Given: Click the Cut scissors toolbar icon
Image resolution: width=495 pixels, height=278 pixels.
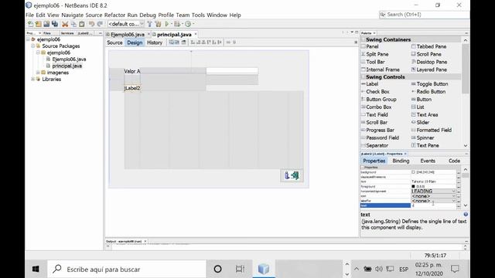Looking at the screenshot, I should pyautogui.click(x=65, y=24).
